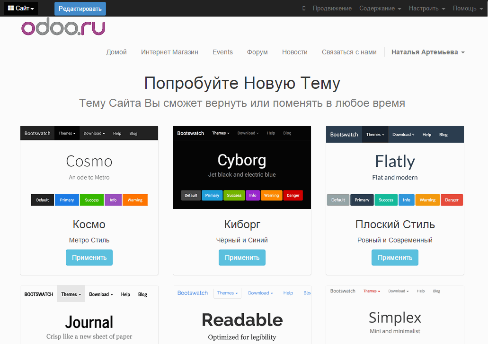Click the Киборг theme title
488x344 pixels.
(242, 224)
